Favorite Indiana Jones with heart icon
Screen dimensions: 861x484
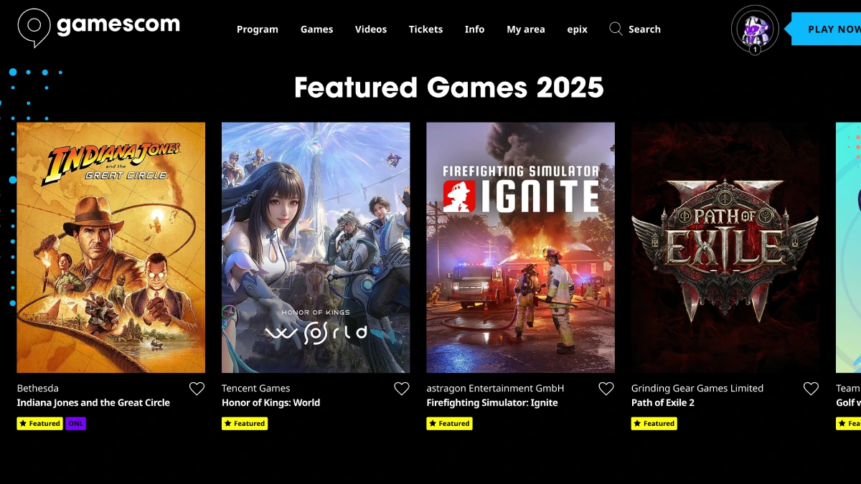pyautogui.click(x=197, y=389)
